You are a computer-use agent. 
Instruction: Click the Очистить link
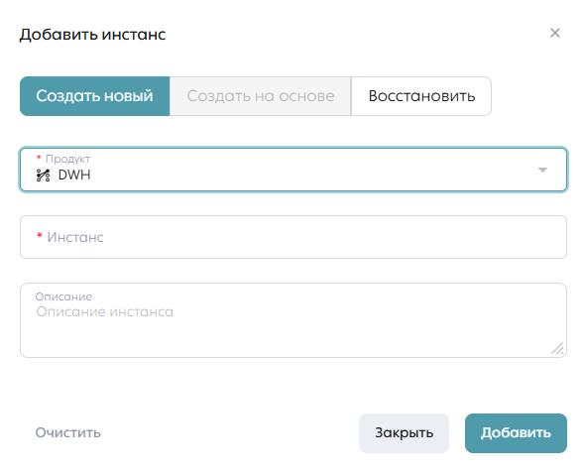67,433
